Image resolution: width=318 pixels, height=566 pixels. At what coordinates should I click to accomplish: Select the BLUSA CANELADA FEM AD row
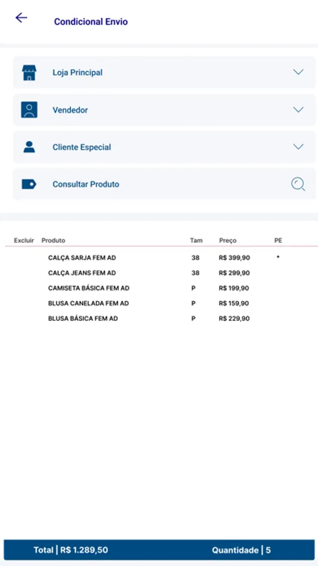click(161, 303)
